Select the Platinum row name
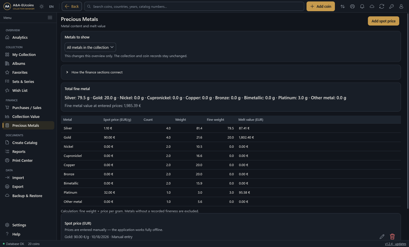The width and height of the screenshot is (409, 247). pos(70,192)
